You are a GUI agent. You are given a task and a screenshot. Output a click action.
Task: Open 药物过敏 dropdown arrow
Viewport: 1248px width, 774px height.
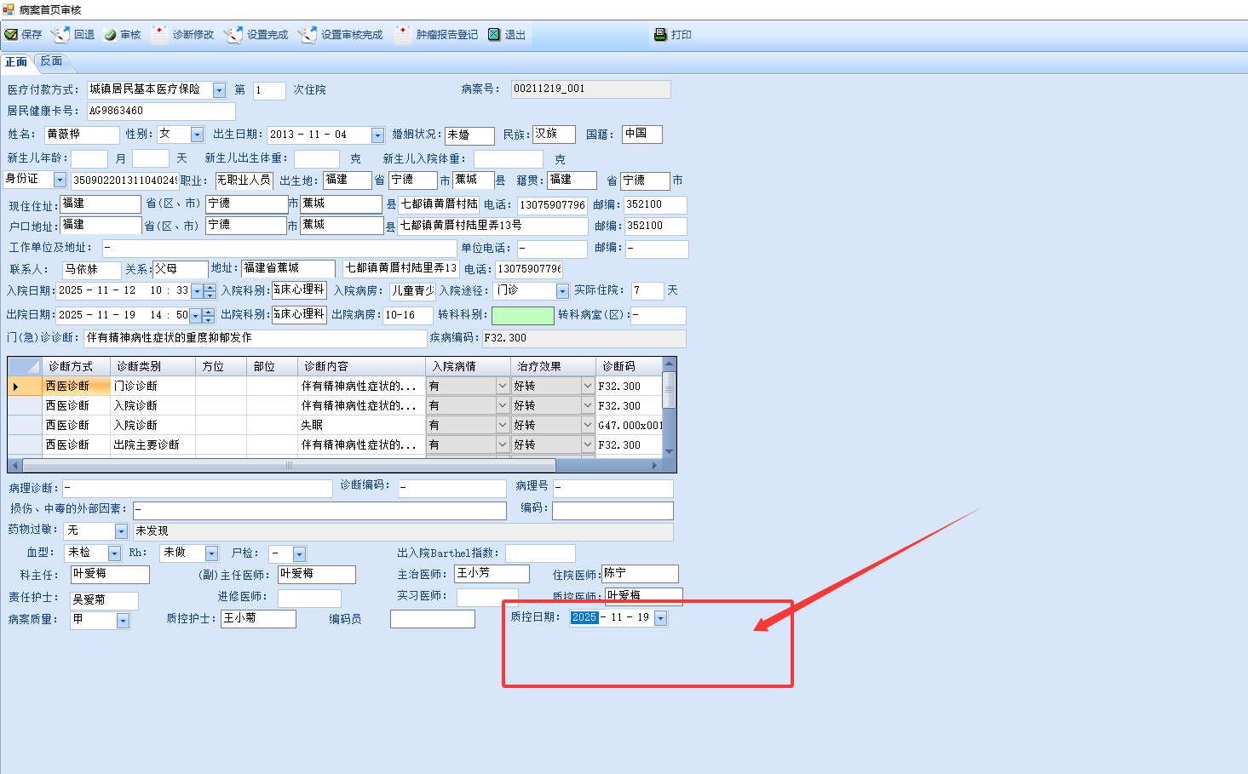(x=121, y=531)
